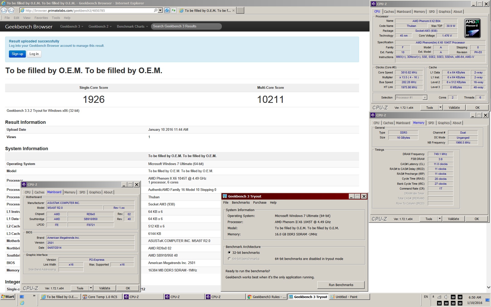
Task: Click Validate in top CPU-Z window
Action: point(454,108)
